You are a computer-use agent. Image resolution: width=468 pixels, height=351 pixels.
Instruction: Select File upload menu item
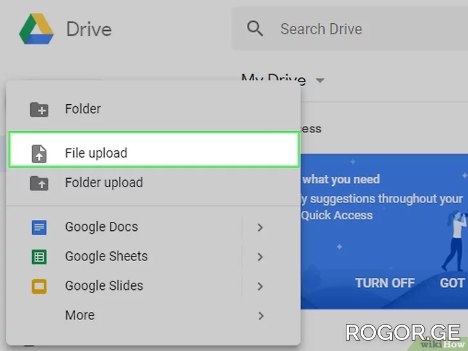[x=154, y=150]
